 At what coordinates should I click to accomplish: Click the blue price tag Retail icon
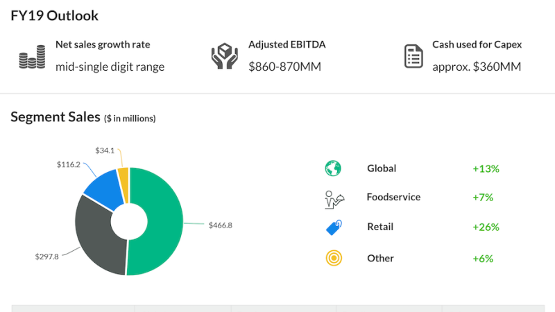(334, 227)
